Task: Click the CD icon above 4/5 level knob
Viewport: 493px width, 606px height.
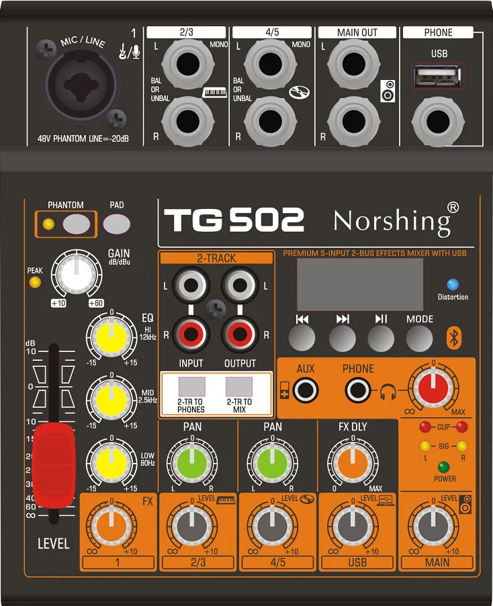Action: tap(307, 499)
